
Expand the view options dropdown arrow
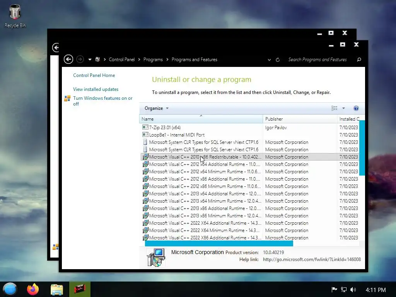click(x=343, y=108)
